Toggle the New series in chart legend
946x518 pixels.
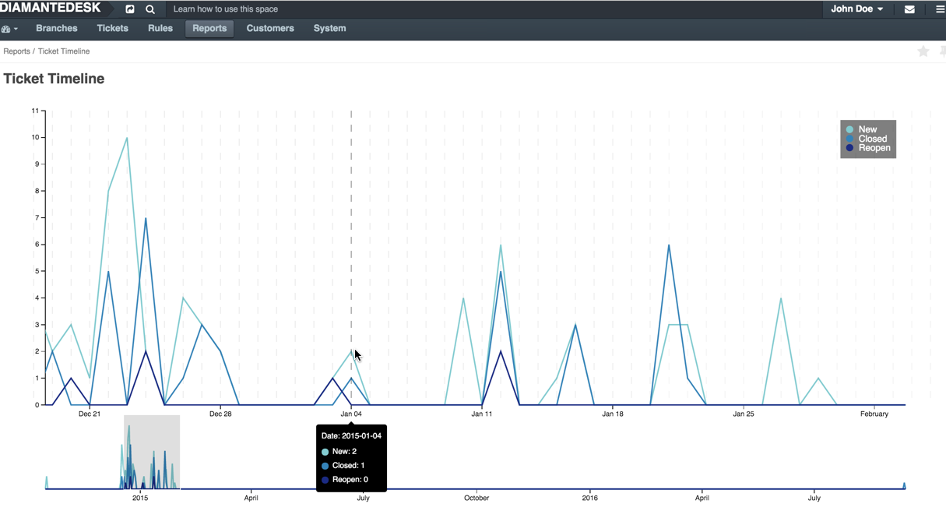pyautogui.click(x=862, y=129)
